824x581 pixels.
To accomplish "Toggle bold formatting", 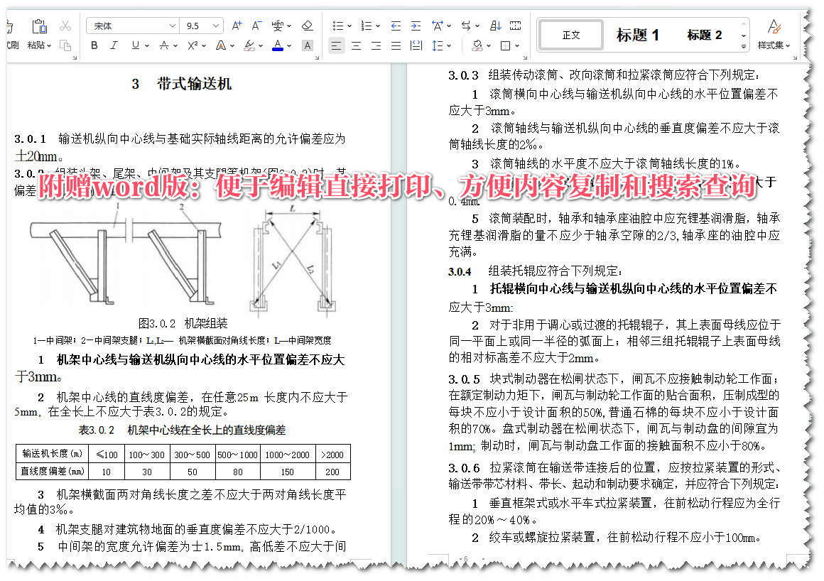I will [94, 45].
